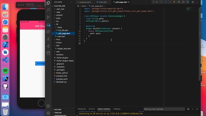This screenshot has width=206, height=116.
Task: Click the Step Out debug button
Action: click(170, 2)
